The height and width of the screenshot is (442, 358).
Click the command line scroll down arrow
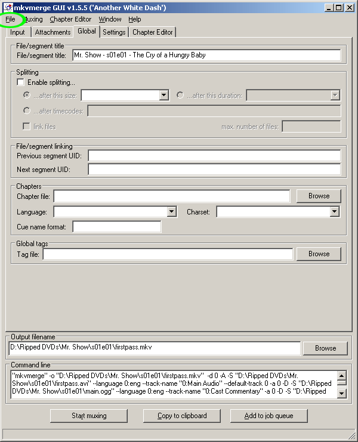[x=342, y=394]
